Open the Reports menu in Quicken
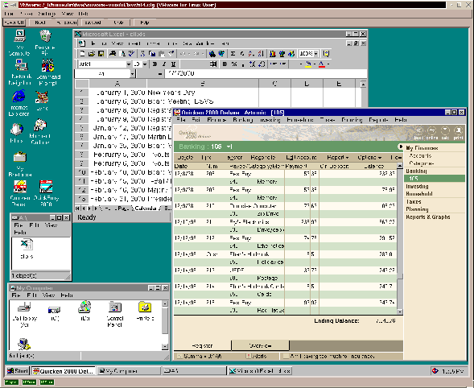 point(378,120)
